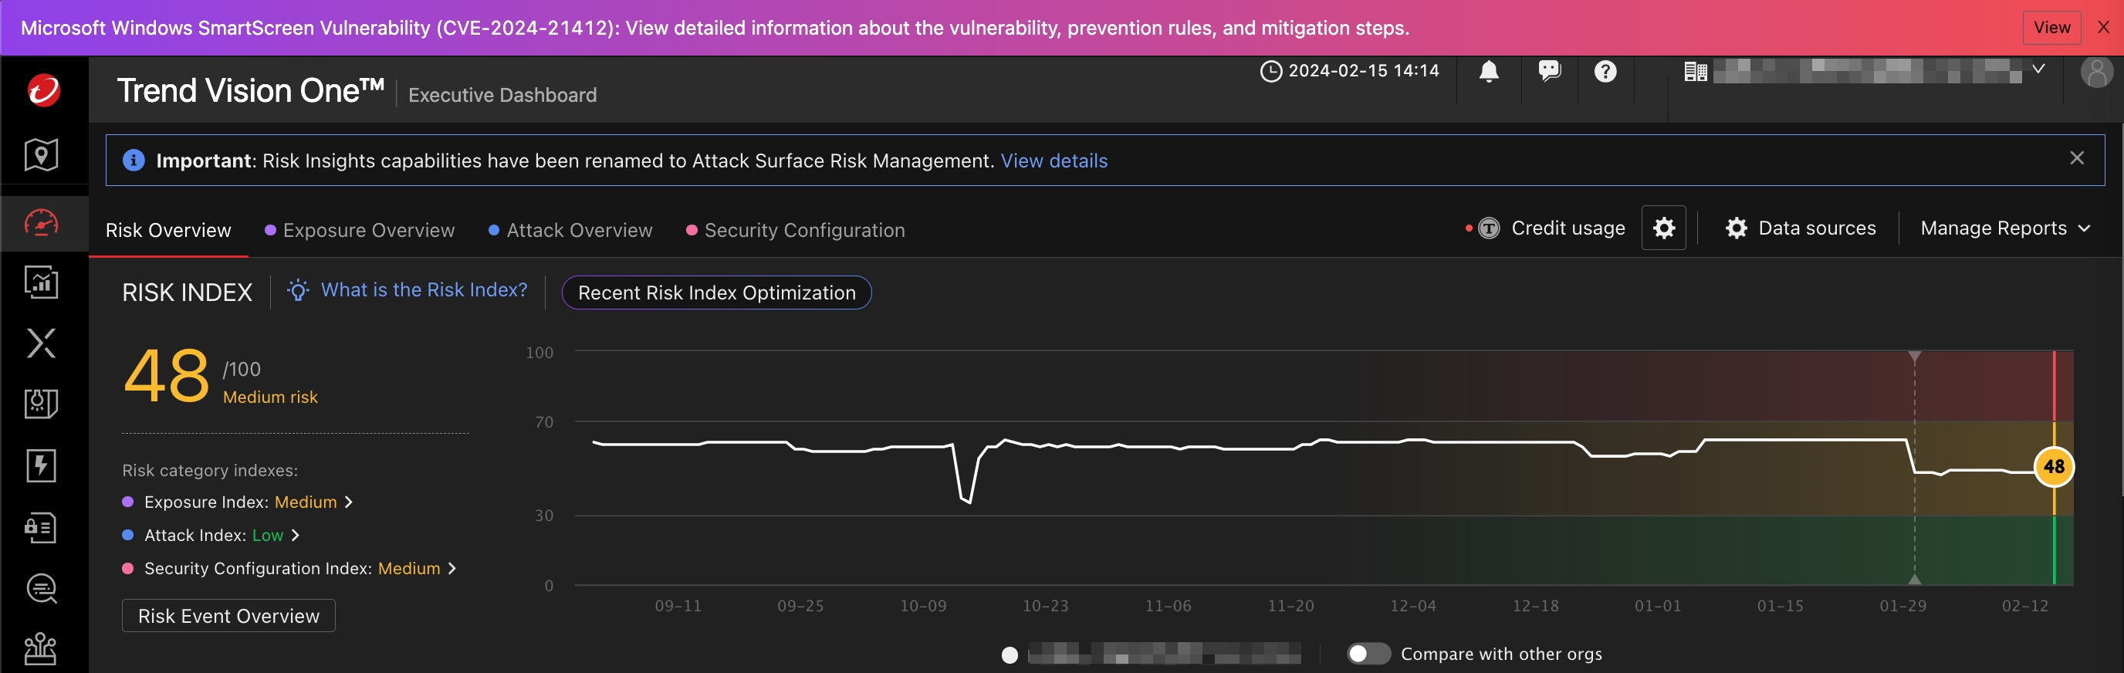
Task: Switch to the Exposure Overview tab
Action: point(367,230)
